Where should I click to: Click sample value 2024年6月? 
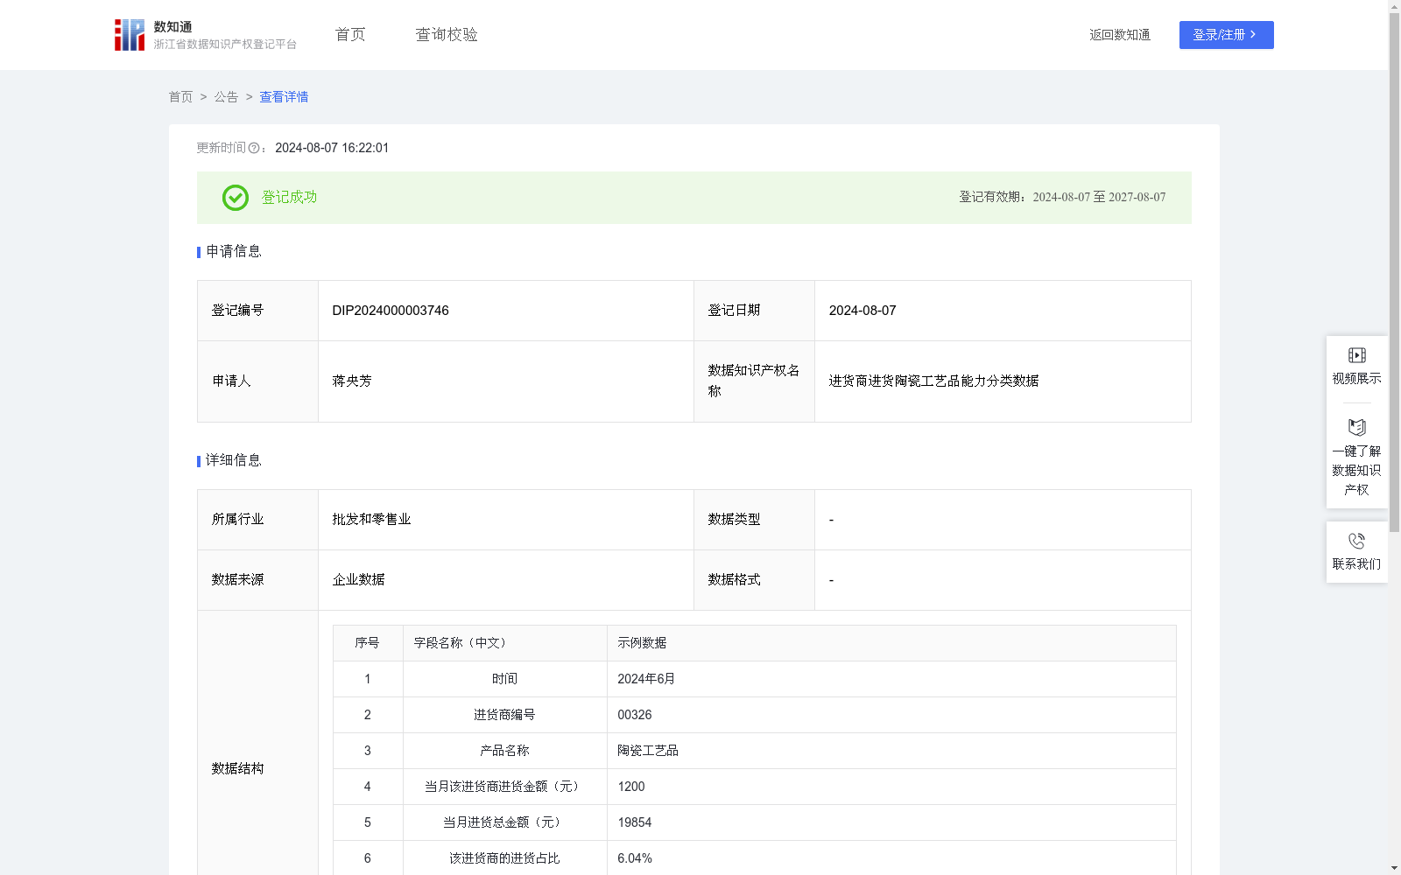click(646, 679)
